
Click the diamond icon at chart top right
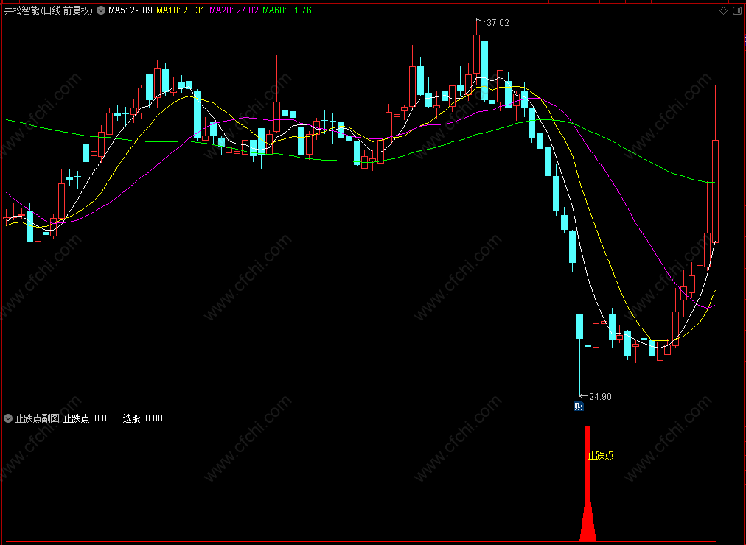click(x=723, y=10)
